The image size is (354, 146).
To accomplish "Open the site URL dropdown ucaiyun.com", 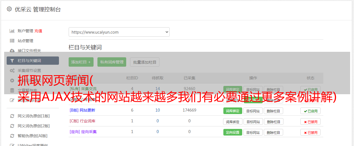I will 119,32.
